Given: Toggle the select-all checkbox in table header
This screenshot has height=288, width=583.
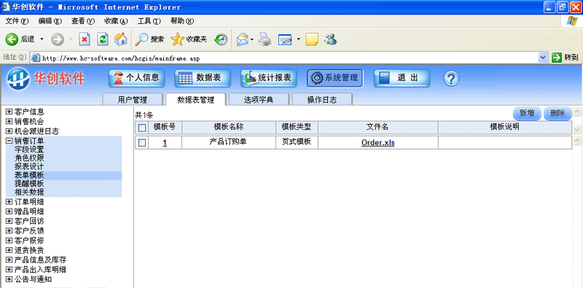Looking at the screenshot, I should click(x=142, y=128).
